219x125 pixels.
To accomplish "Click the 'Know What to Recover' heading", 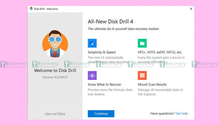I will point(104,84).
